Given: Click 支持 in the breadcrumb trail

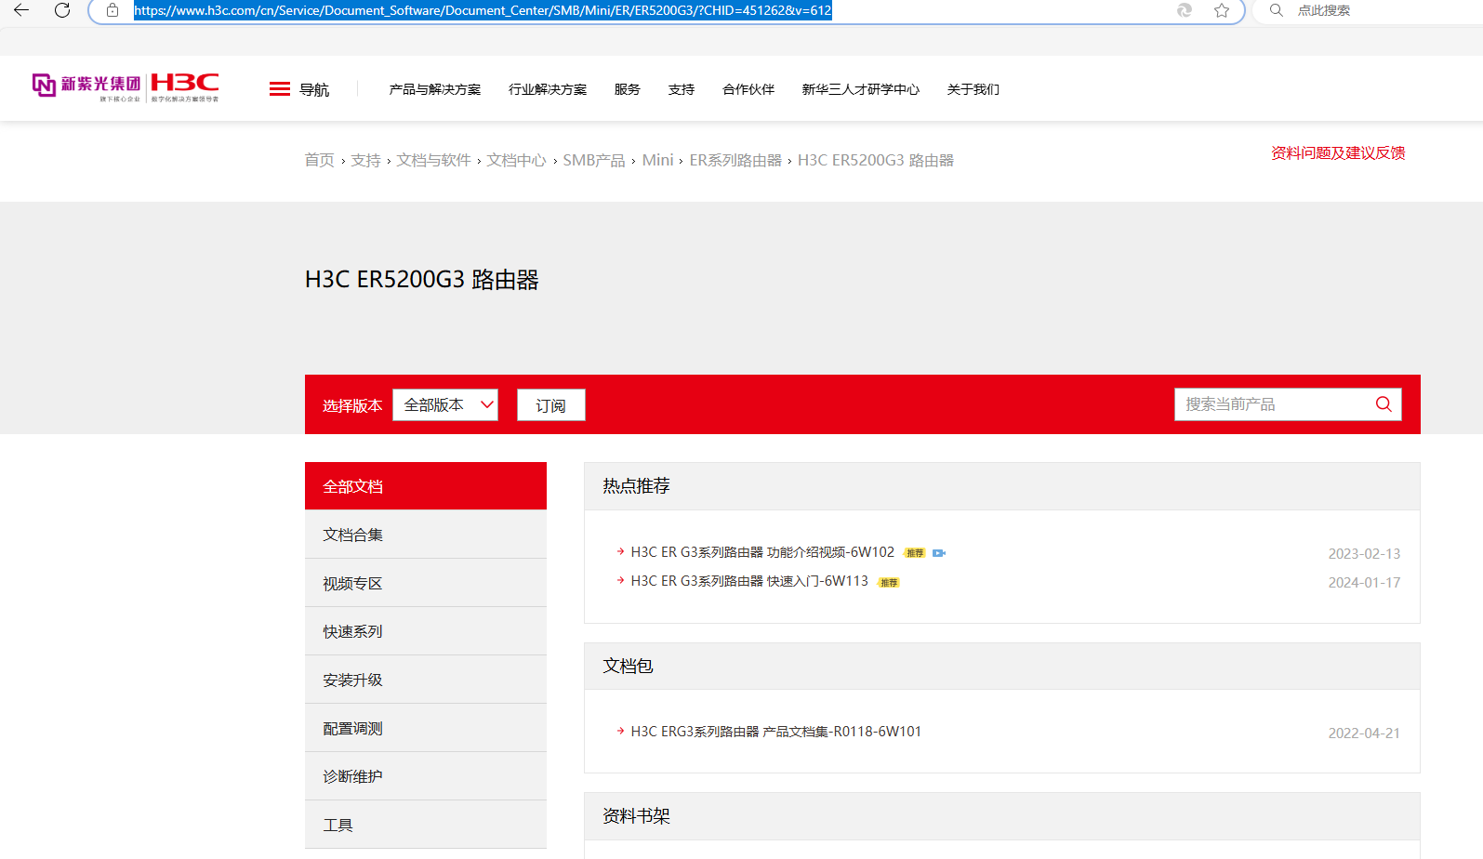Looking at the screenshot, I should point(366,160).
